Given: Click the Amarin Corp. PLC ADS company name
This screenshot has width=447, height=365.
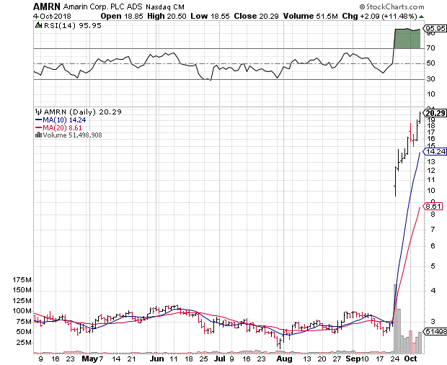Looking at the screenshot, I should (102, 6).
